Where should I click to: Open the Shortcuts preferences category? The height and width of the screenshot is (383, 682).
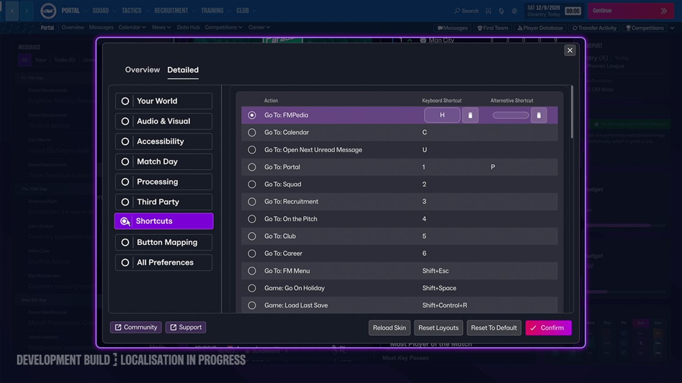[x=163, y=221]
